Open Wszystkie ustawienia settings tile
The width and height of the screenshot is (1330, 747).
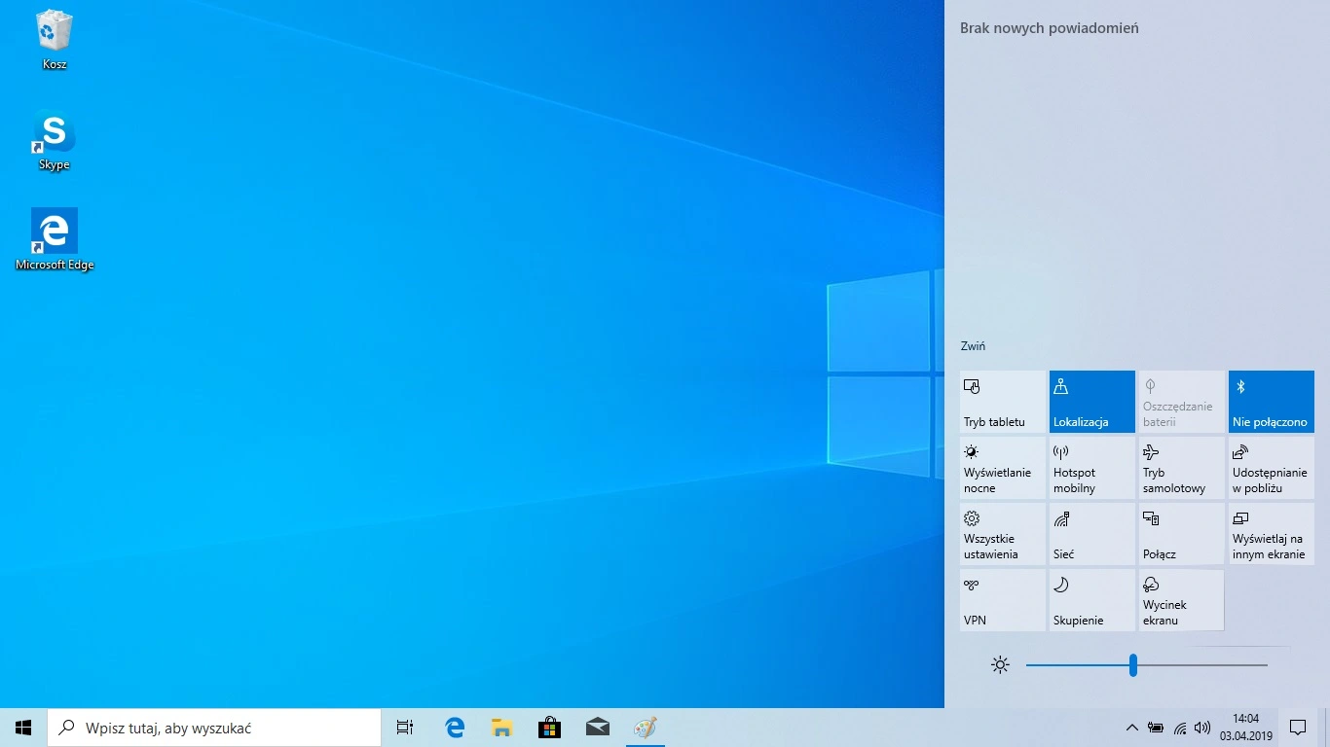(1002, 534)
